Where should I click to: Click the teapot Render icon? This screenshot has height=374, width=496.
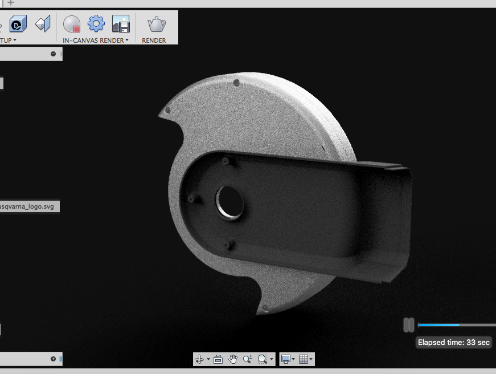pos(156,24)
